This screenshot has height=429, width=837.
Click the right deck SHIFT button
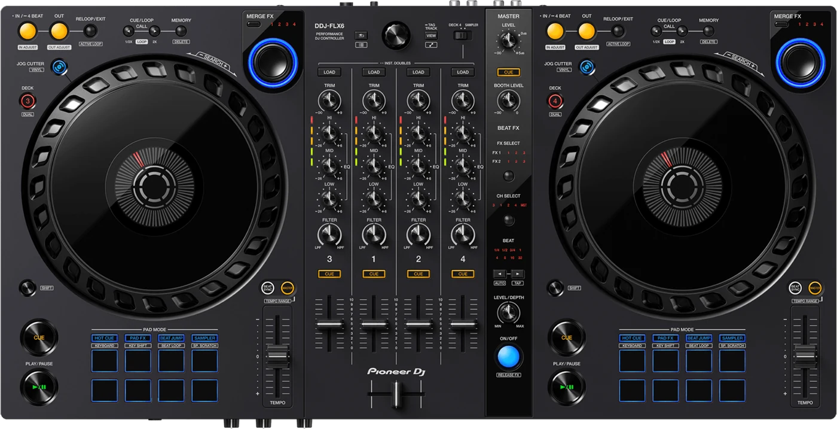555,288
